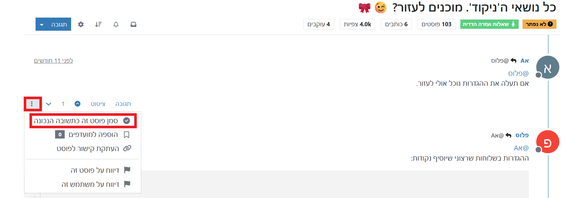Viewport: 584px width, 198px height.
Task: Choose 'העתקת קישור לפוסט' menu entry
Action: click(x=94, y=148)
